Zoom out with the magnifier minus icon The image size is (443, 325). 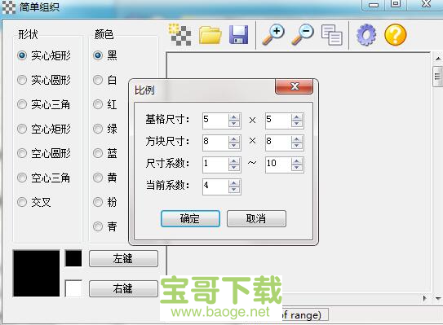(x=303, y=35)
